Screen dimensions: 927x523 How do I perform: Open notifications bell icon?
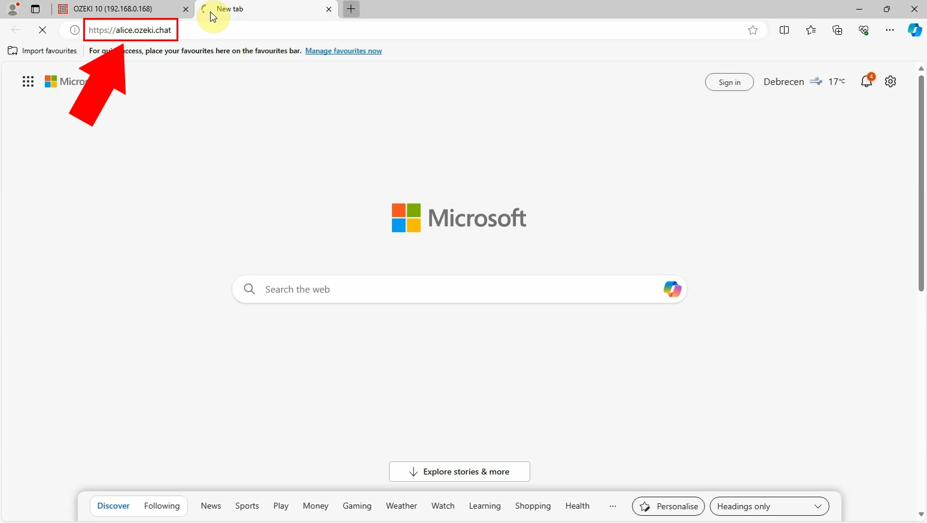click(x=867, y=81)
